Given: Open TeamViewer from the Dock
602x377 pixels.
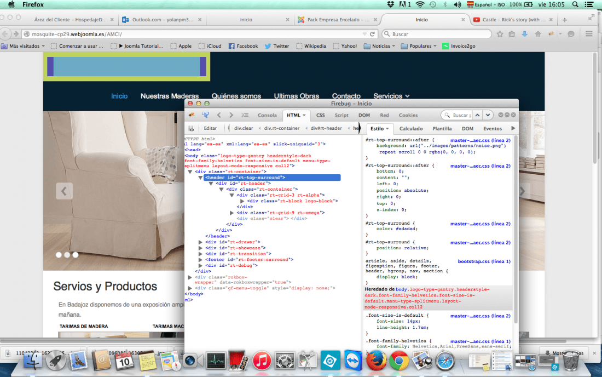Looking at the screenshot, I should coord(352,361).
